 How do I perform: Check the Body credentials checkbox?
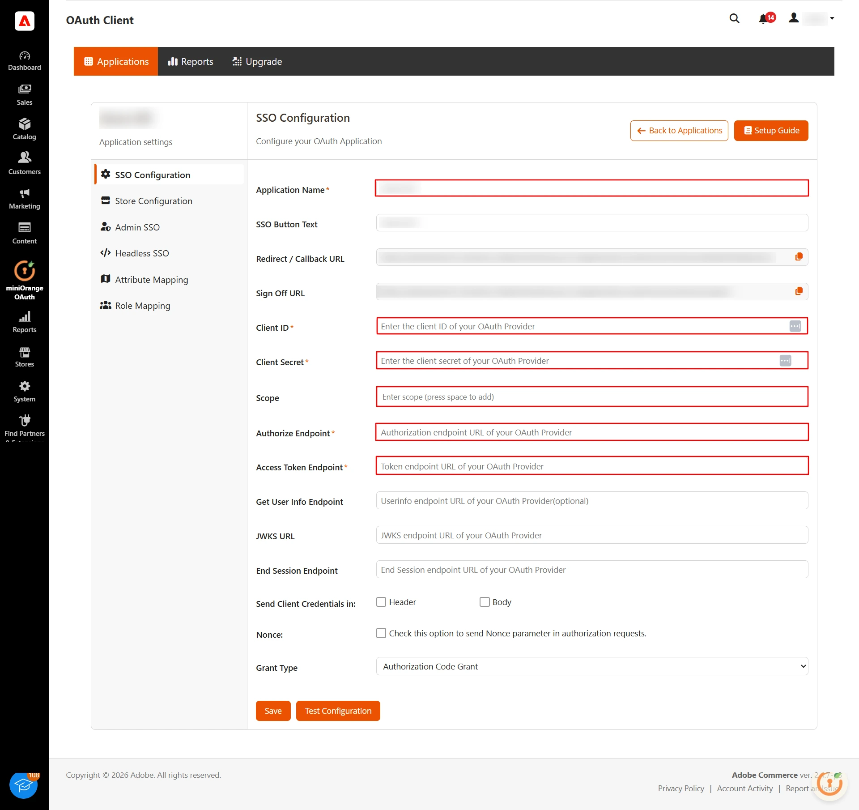pos(485,602)
